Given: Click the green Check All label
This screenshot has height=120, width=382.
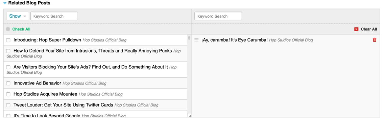Looking at the screenshot, I should [21, 29].
